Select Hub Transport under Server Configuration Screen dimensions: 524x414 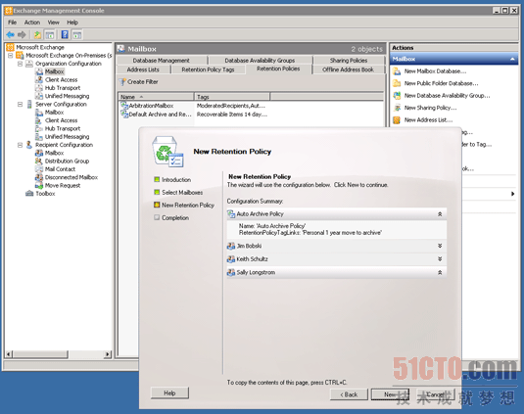coord(63,128)
